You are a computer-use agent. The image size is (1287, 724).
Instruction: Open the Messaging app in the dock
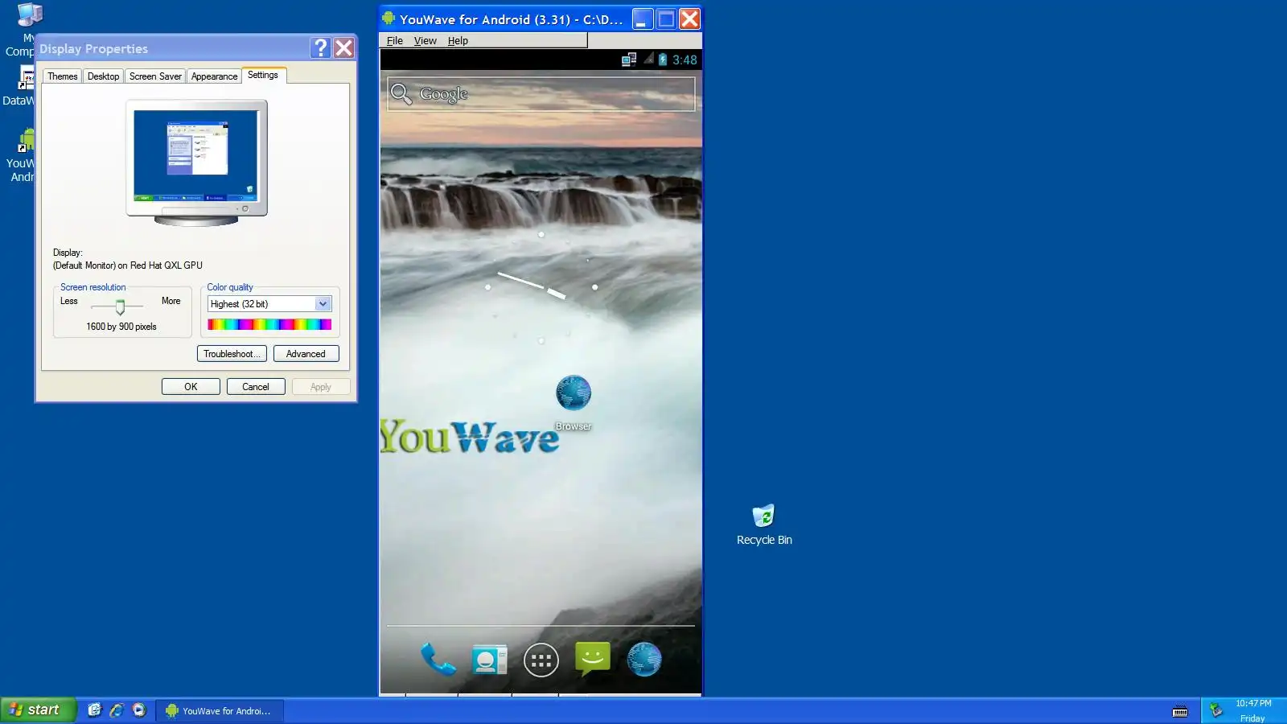[593, 659]
